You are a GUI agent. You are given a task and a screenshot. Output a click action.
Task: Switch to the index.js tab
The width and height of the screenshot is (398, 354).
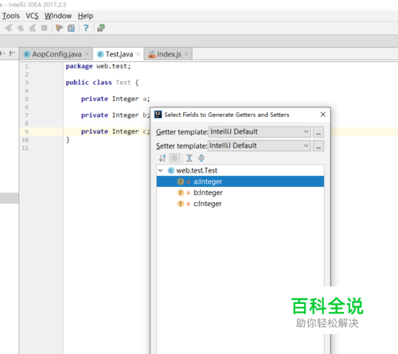[x=169, y=54]
